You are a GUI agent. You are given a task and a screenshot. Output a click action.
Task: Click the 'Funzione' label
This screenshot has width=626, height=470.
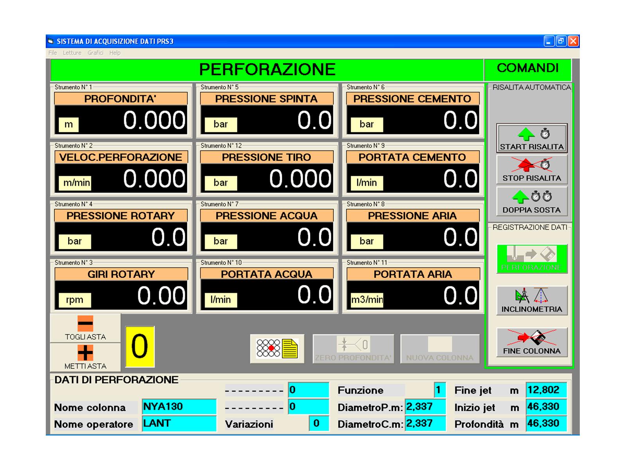[360, 390]
